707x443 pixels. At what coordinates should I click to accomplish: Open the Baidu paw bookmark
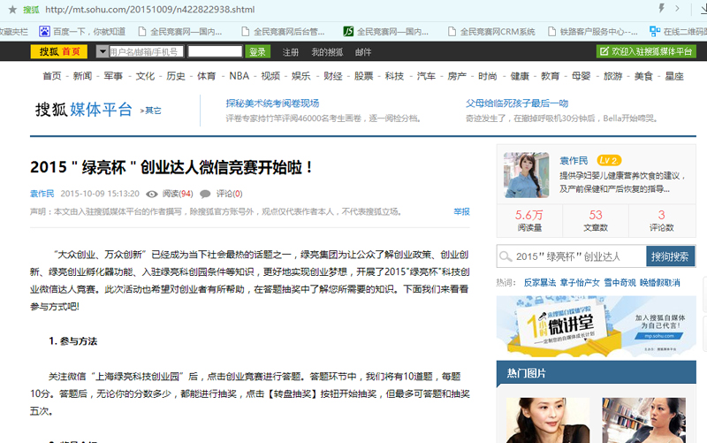tap(82, 32)
